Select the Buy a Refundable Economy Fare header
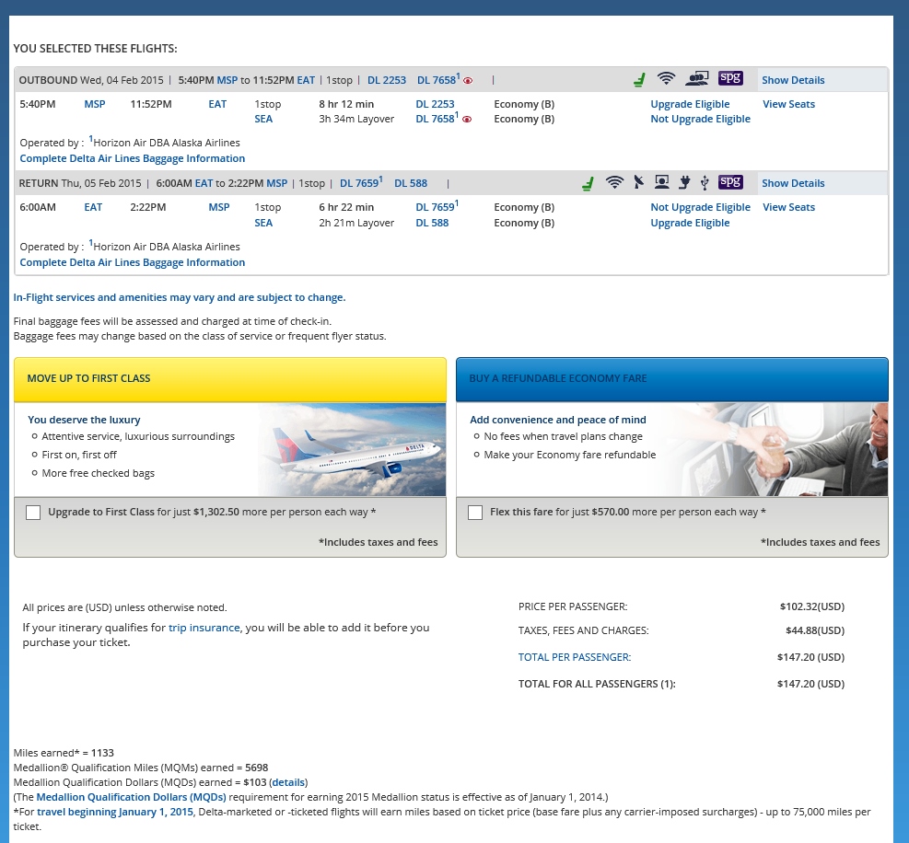This screenshot has height=843, width=909. (x=672, y=379)
